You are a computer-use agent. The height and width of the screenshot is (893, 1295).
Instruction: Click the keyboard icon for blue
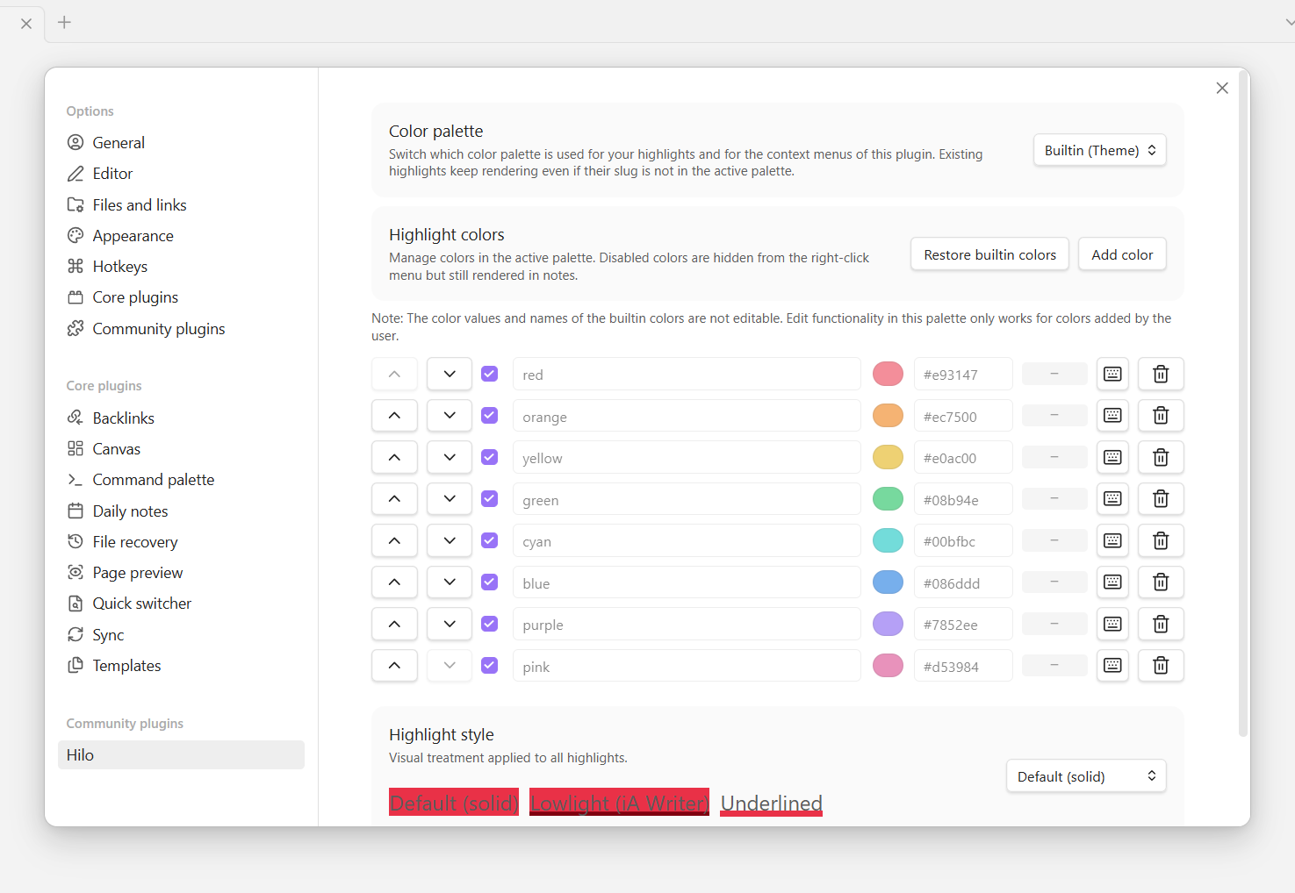(1112, 582)
